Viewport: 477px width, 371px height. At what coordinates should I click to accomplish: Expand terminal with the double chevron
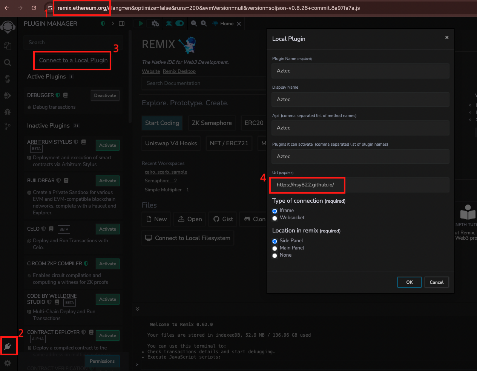coord(138,309)
